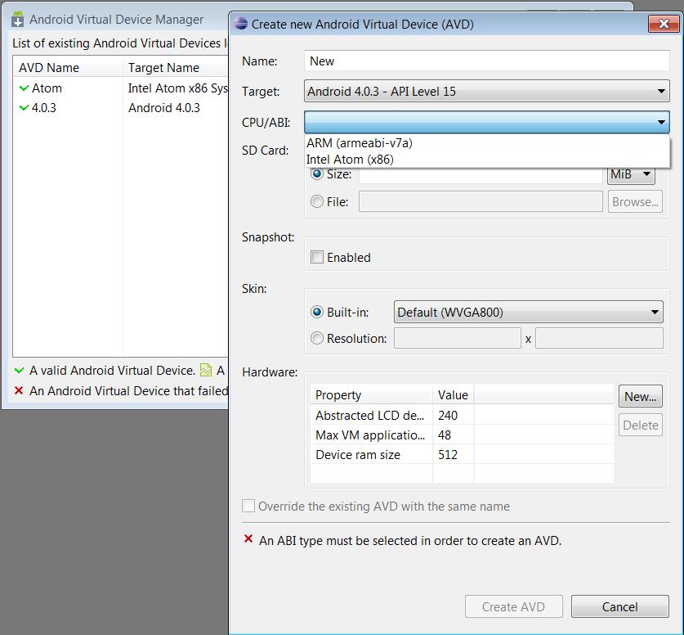Close the Create new AVD dialog

659,24
